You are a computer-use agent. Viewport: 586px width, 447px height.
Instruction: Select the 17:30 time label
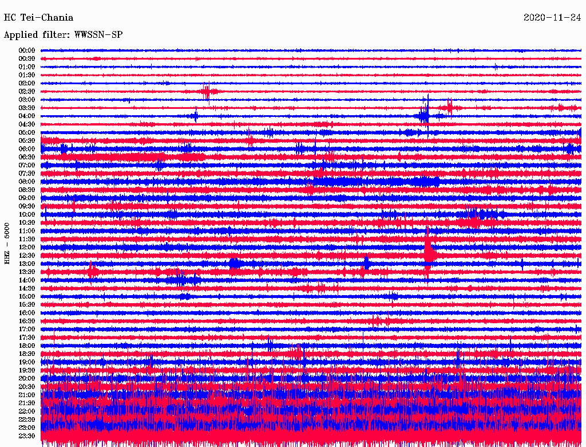click(x=27, y=338)
